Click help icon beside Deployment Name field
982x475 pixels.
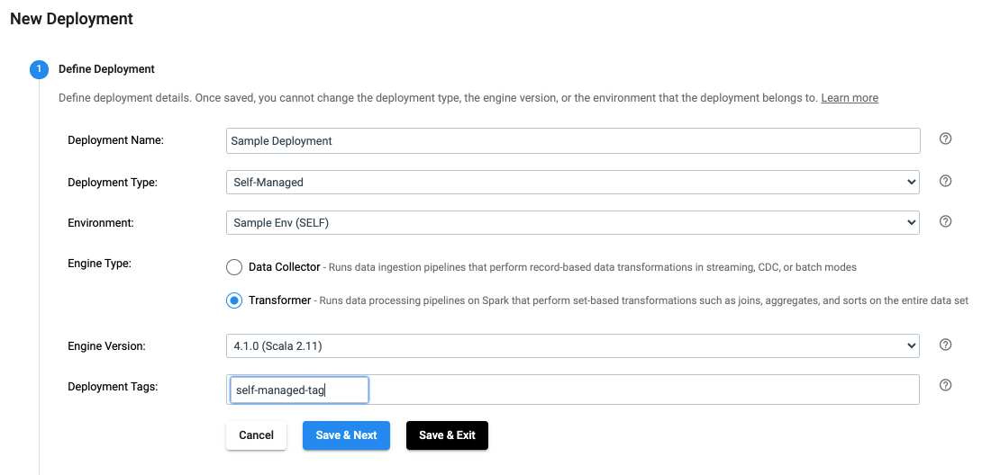click(945, 139)
